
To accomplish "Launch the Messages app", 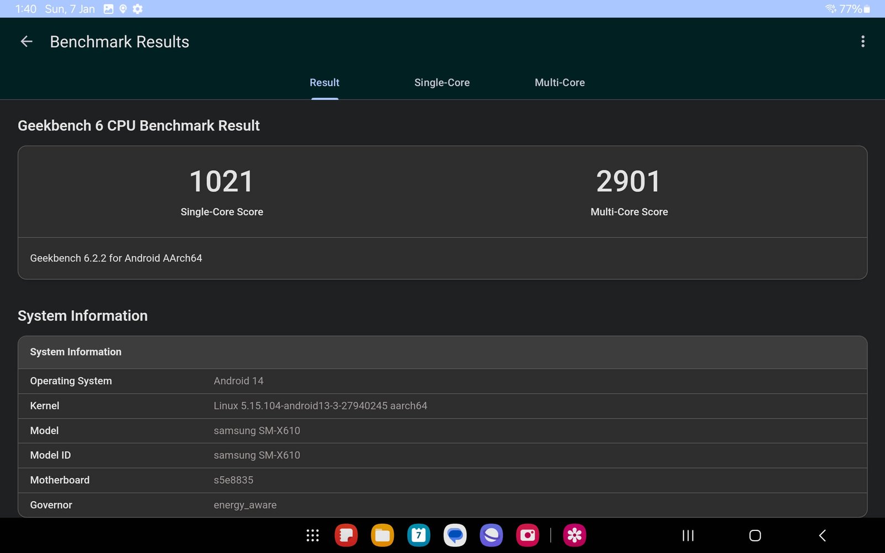I will coord(455,535).
